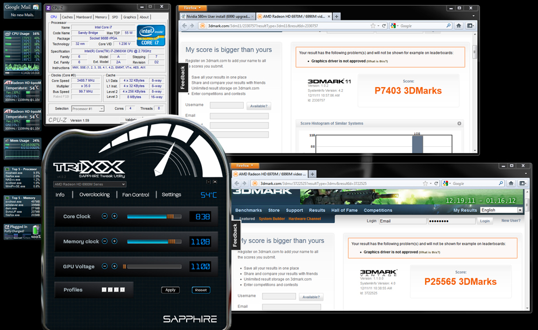Click the search magnifier in top Firefox window

[448, 26]
